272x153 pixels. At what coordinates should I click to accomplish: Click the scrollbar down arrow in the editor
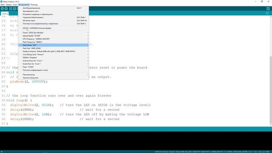271,125
